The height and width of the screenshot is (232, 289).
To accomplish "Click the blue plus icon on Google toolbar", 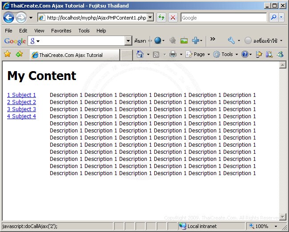I will click(196, 40).
